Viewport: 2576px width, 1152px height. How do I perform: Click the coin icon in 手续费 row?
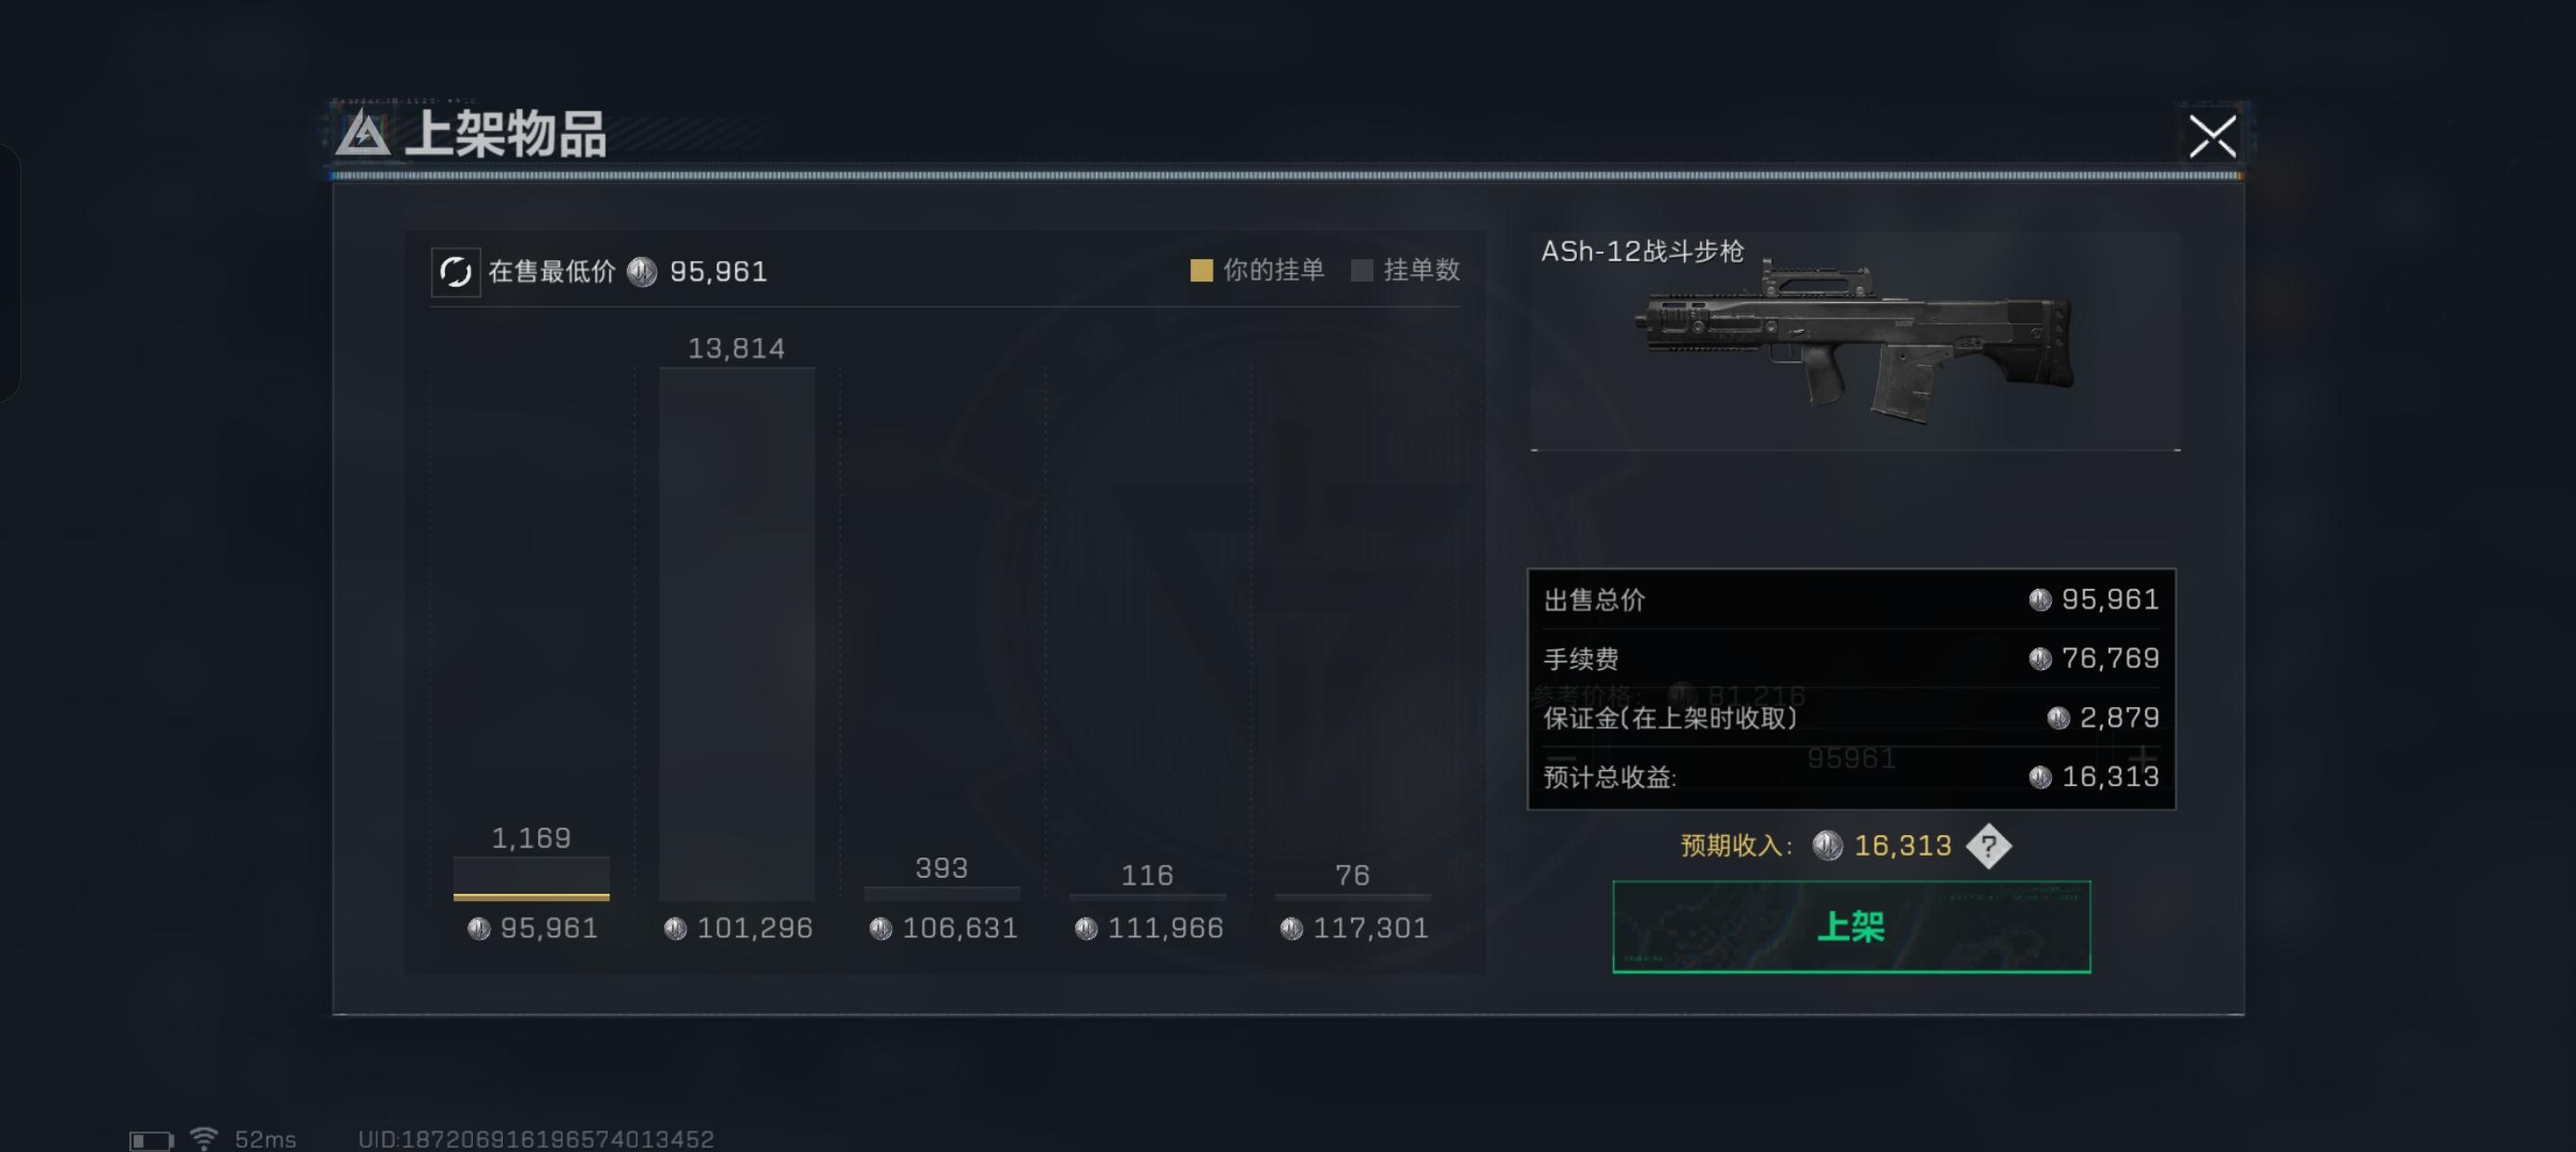2040,658
